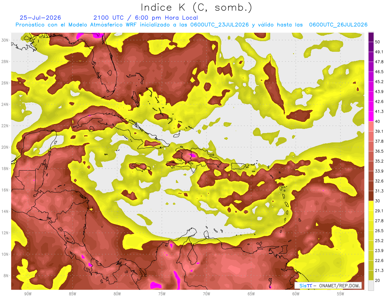Click the 18N latitude axis label
This screenshot has height=298, width=386.
point(5,168)
